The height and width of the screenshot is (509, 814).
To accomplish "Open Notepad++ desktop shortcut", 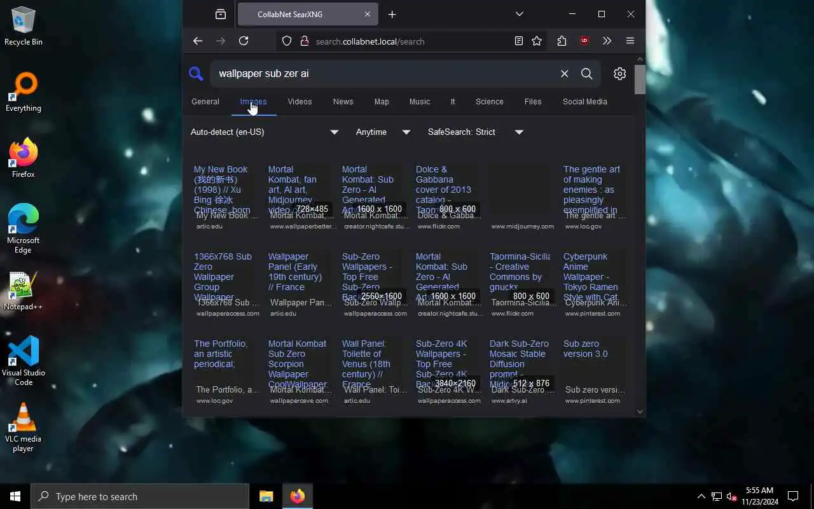I will coord(24,291).
